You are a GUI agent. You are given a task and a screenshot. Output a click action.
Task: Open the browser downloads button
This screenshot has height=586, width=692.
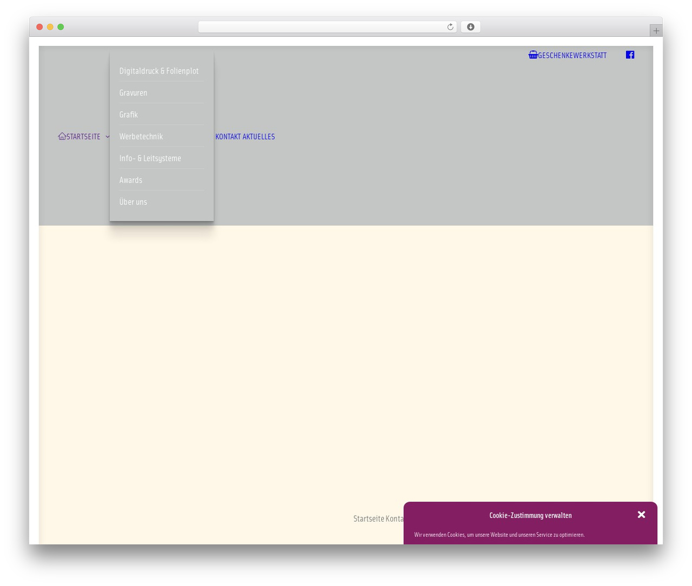tap(470, 27)
